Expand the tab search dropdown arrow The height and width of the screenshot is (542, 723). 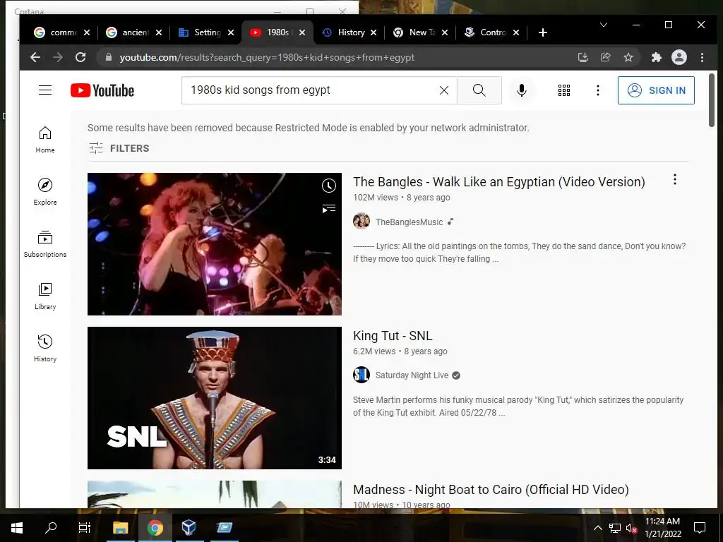click(x=603, y=25)
